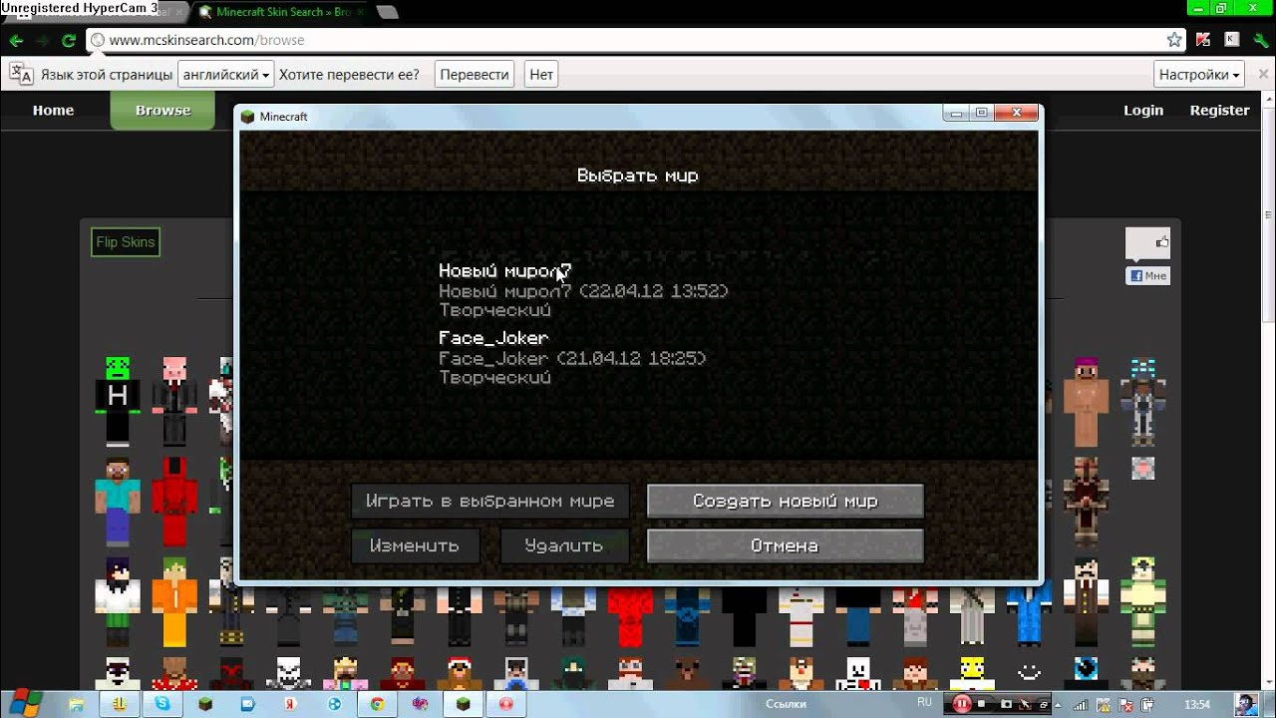Open Chrome wrench settings menu
1276x718 pixels.
click(1260, 40)
